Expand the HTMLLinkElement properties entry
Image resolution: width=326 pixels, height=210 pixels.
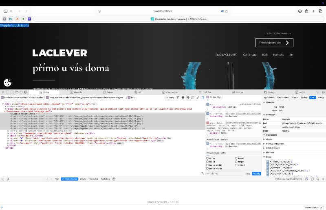pyautogui.click(x=264, y=143)
